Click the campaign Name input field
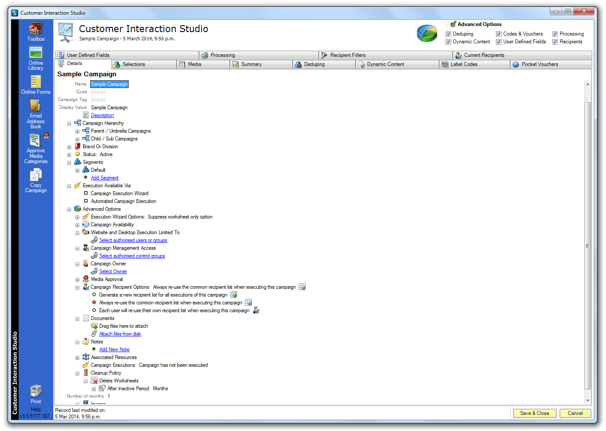The image size is (606, 431). [109, 84]
